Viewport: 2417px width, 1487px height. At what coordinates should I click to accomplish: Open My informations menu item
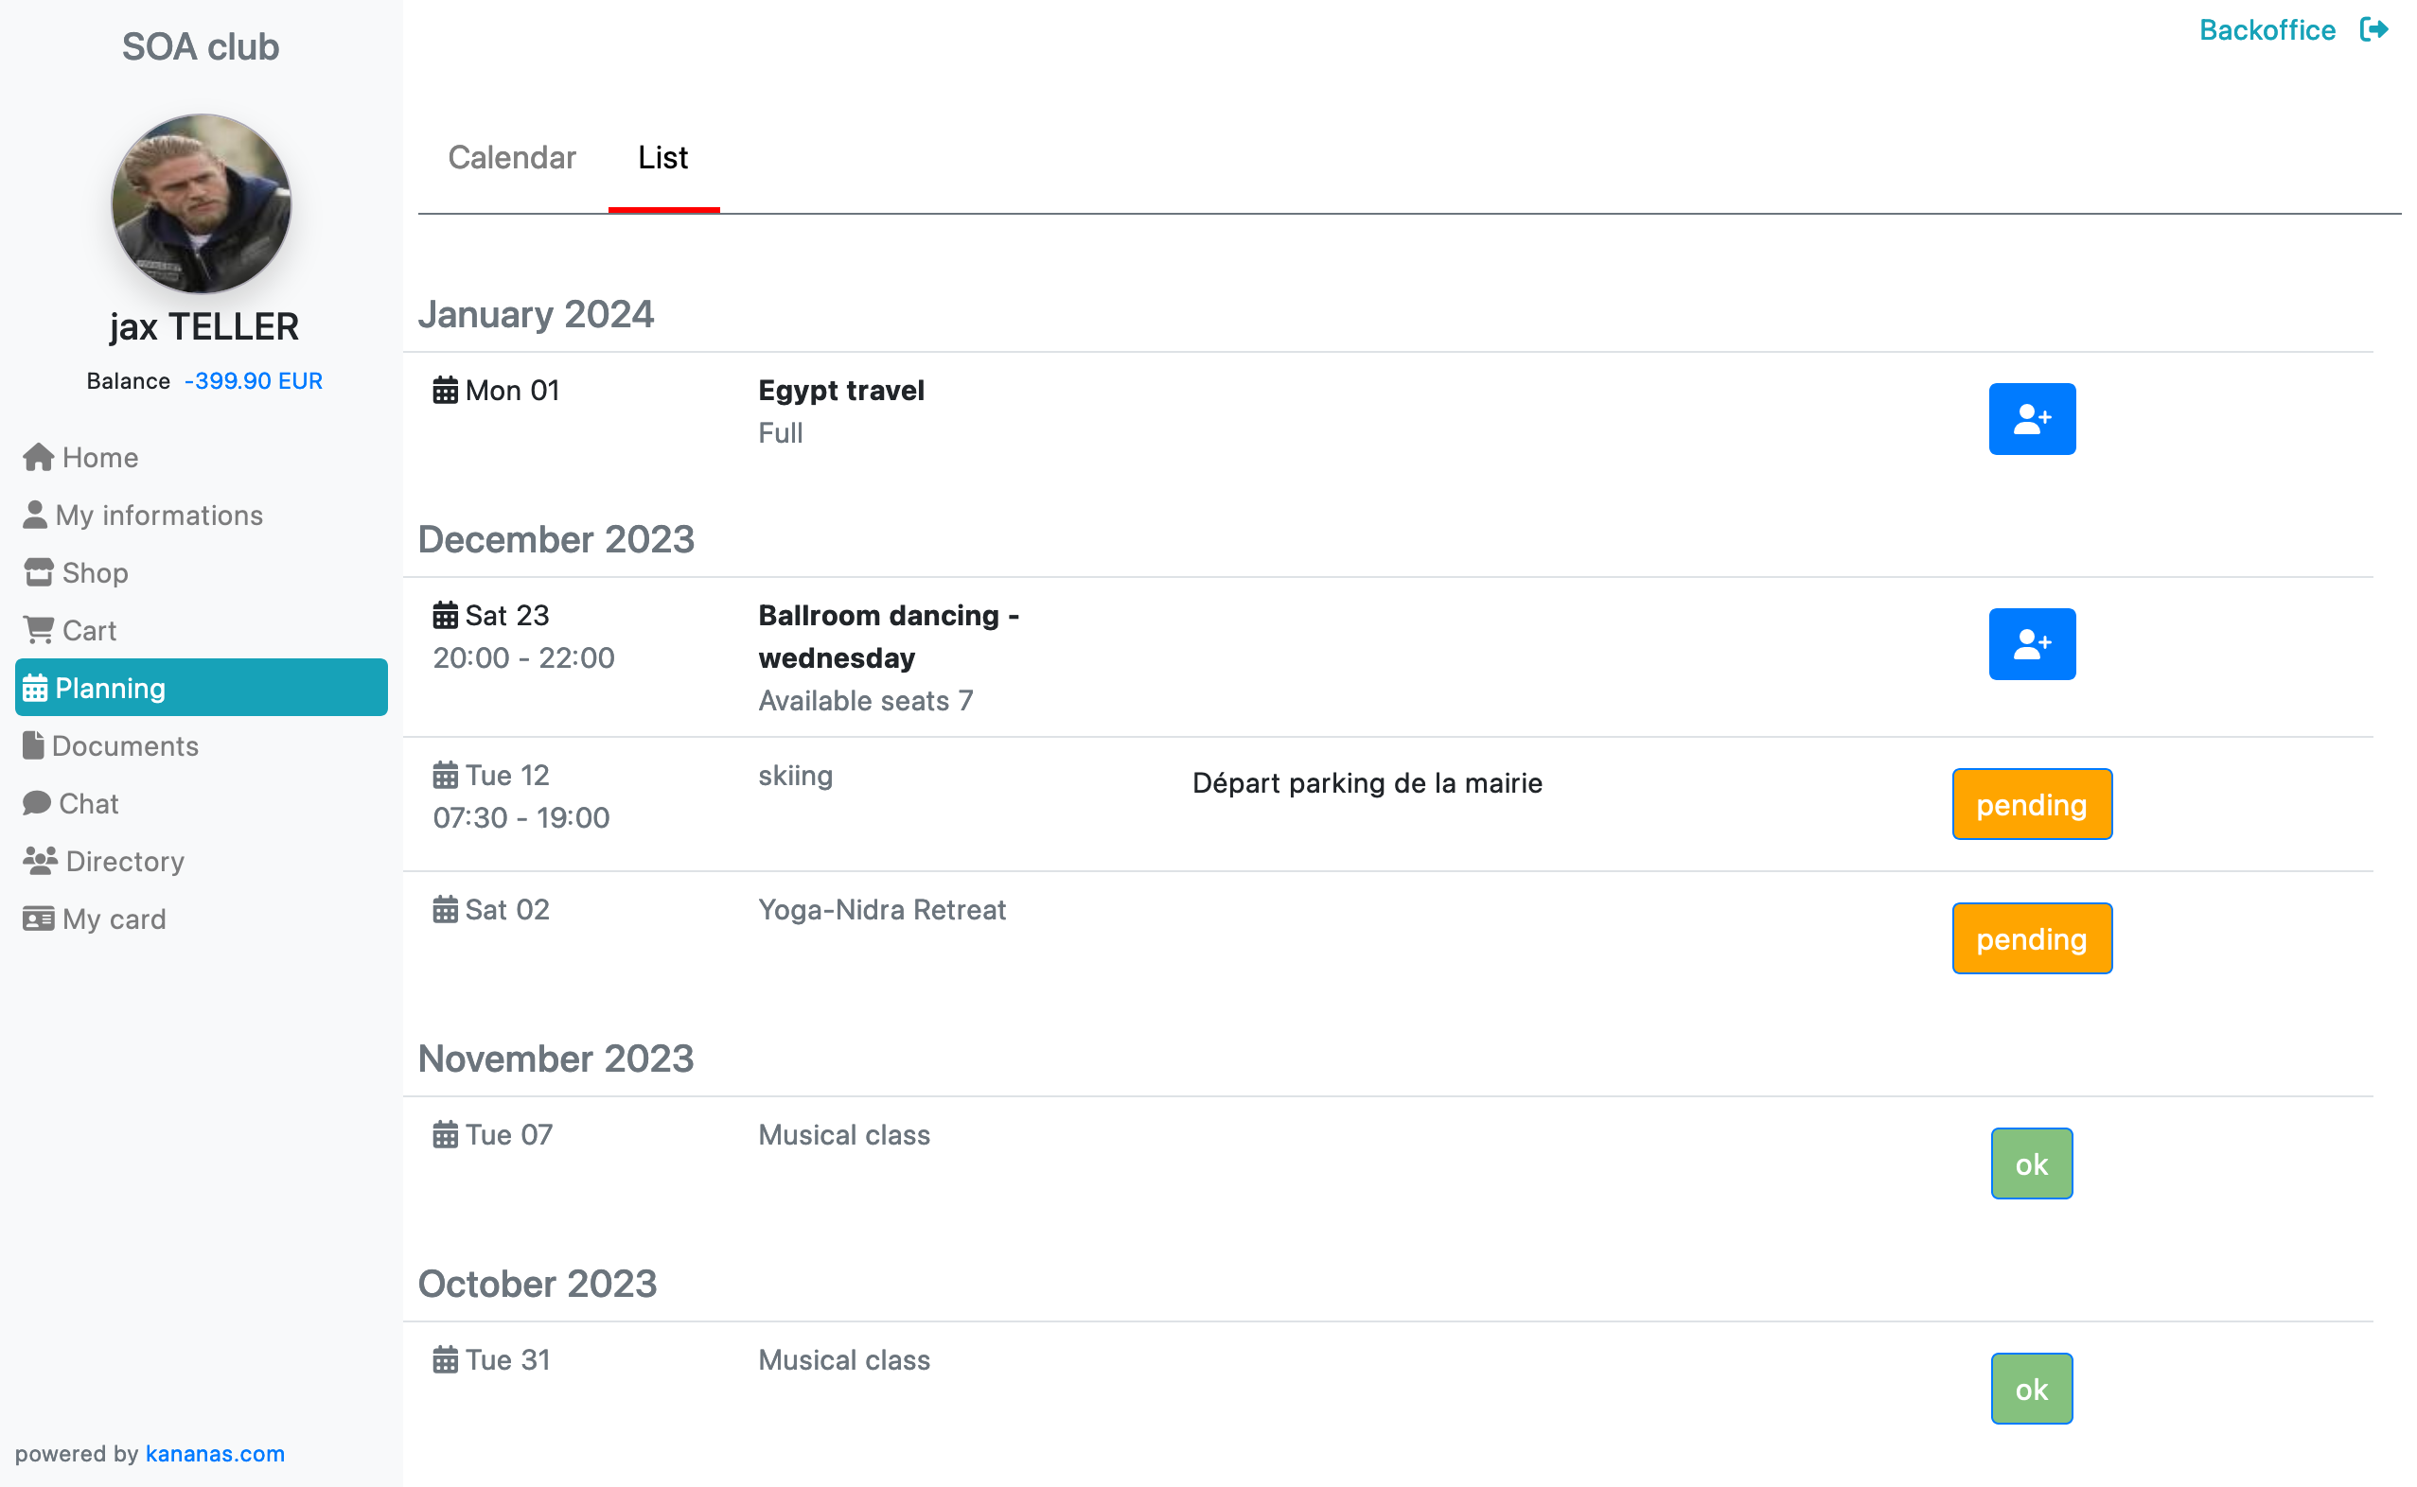(143, 516)
